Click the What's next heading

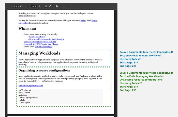pos(27,28)
